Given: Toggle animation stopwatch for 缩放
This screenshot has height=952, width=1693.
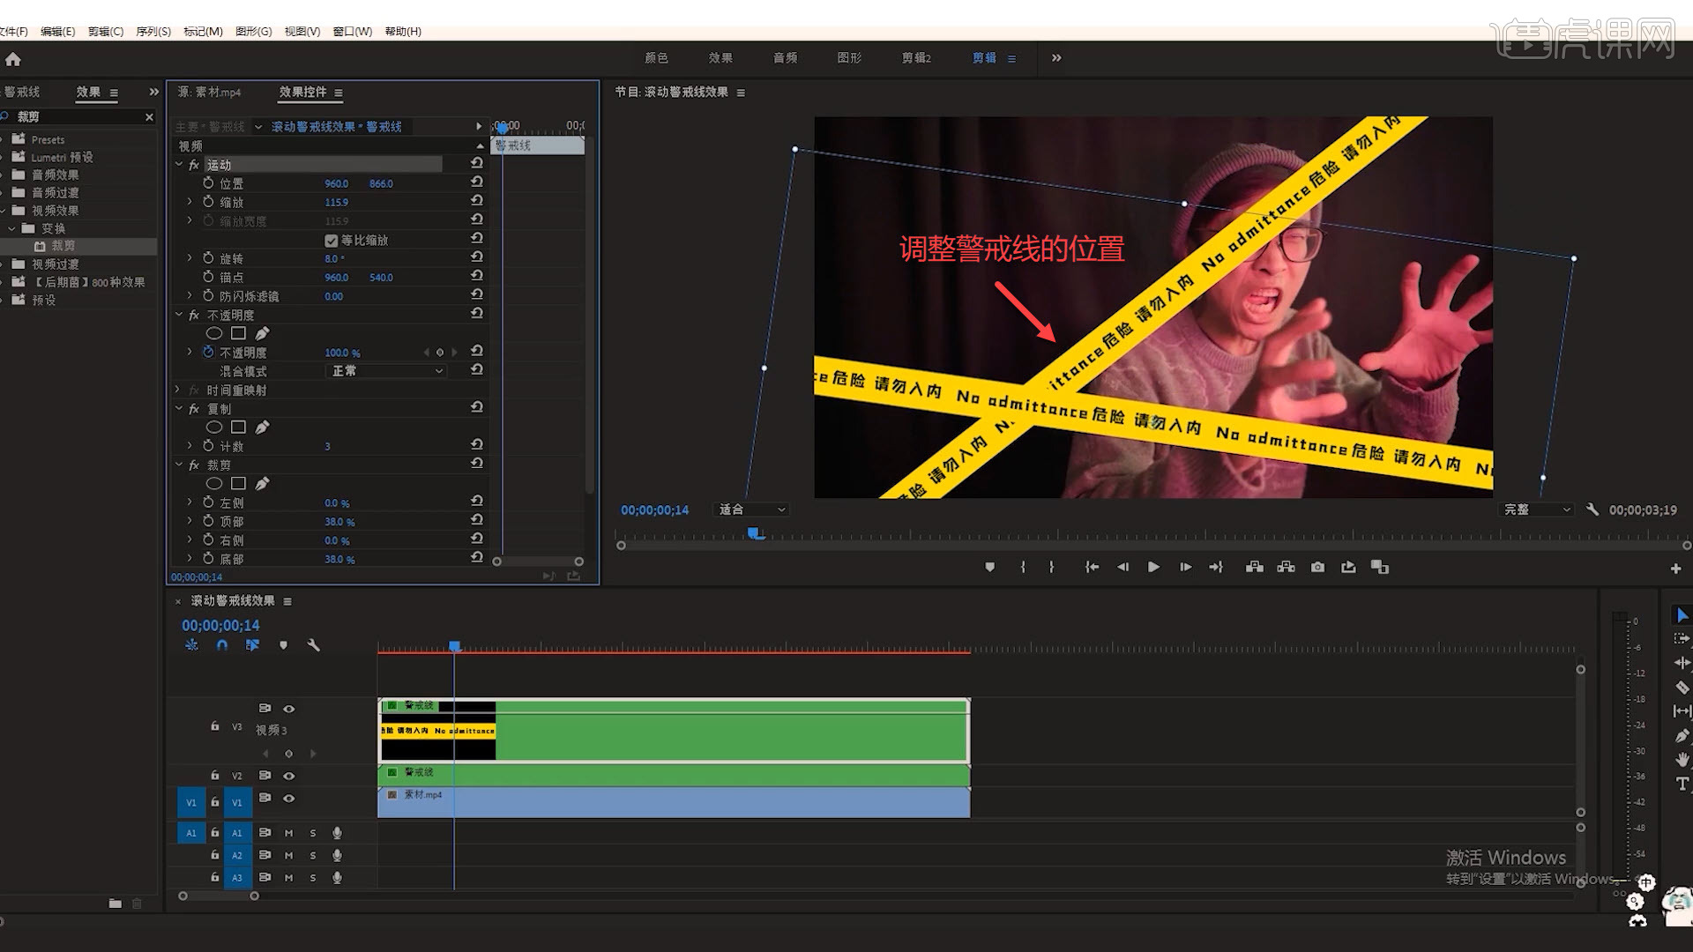Looking at the screenshot, I should pos(208,202).
